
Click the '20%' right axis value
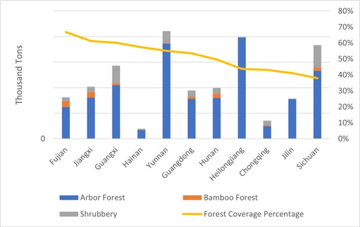(346, 107)
